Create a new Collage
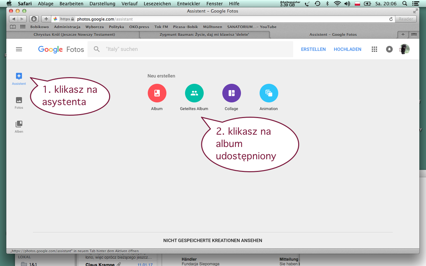The width and height of the screenshot is (426, 266). point(231,93)
